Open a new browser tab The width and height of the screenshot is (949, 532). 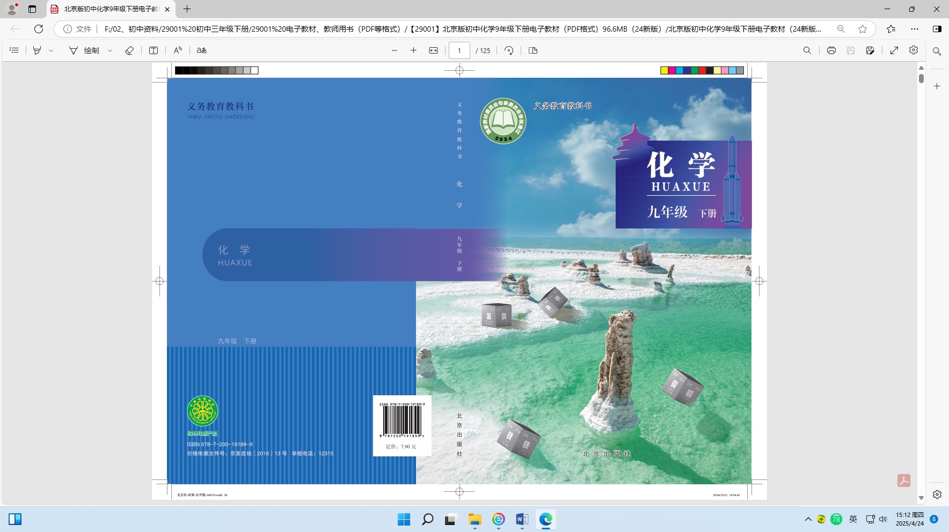[x=187, y=9]
